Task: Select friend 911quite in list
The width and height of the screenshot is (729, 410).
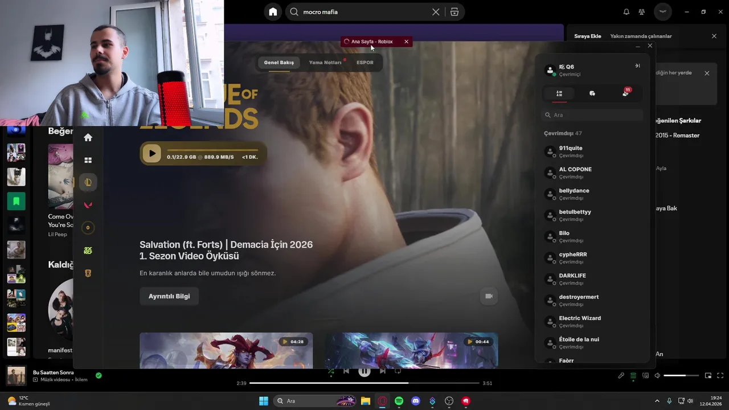Action: (x=592, y=151)
